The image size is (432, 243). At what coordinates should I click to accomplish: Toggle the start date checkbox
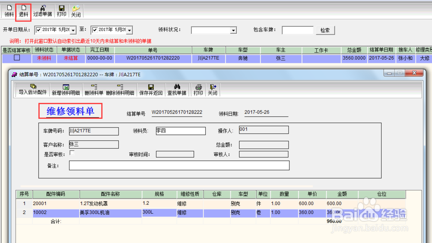tap(38, 30)
